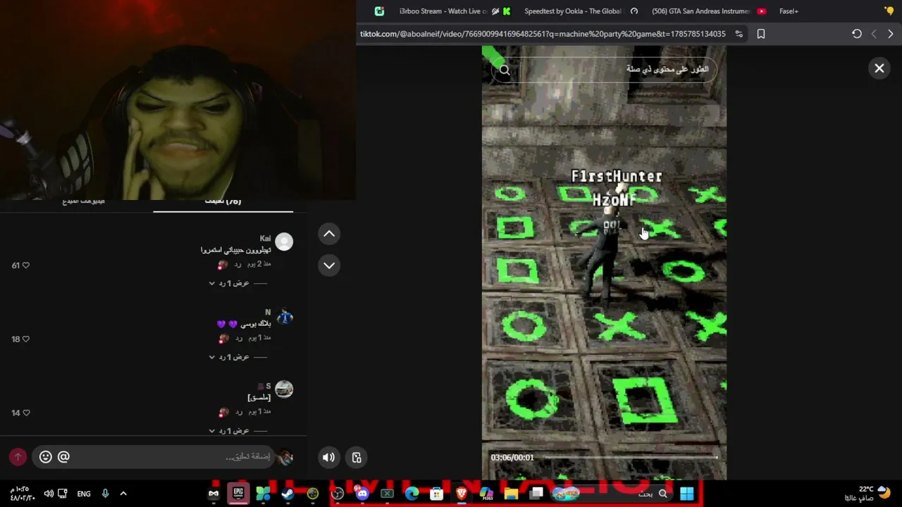The height and width of the screenshot is (507, 902).
Task: Open N's profile avatar
Action: coord(284,317)
